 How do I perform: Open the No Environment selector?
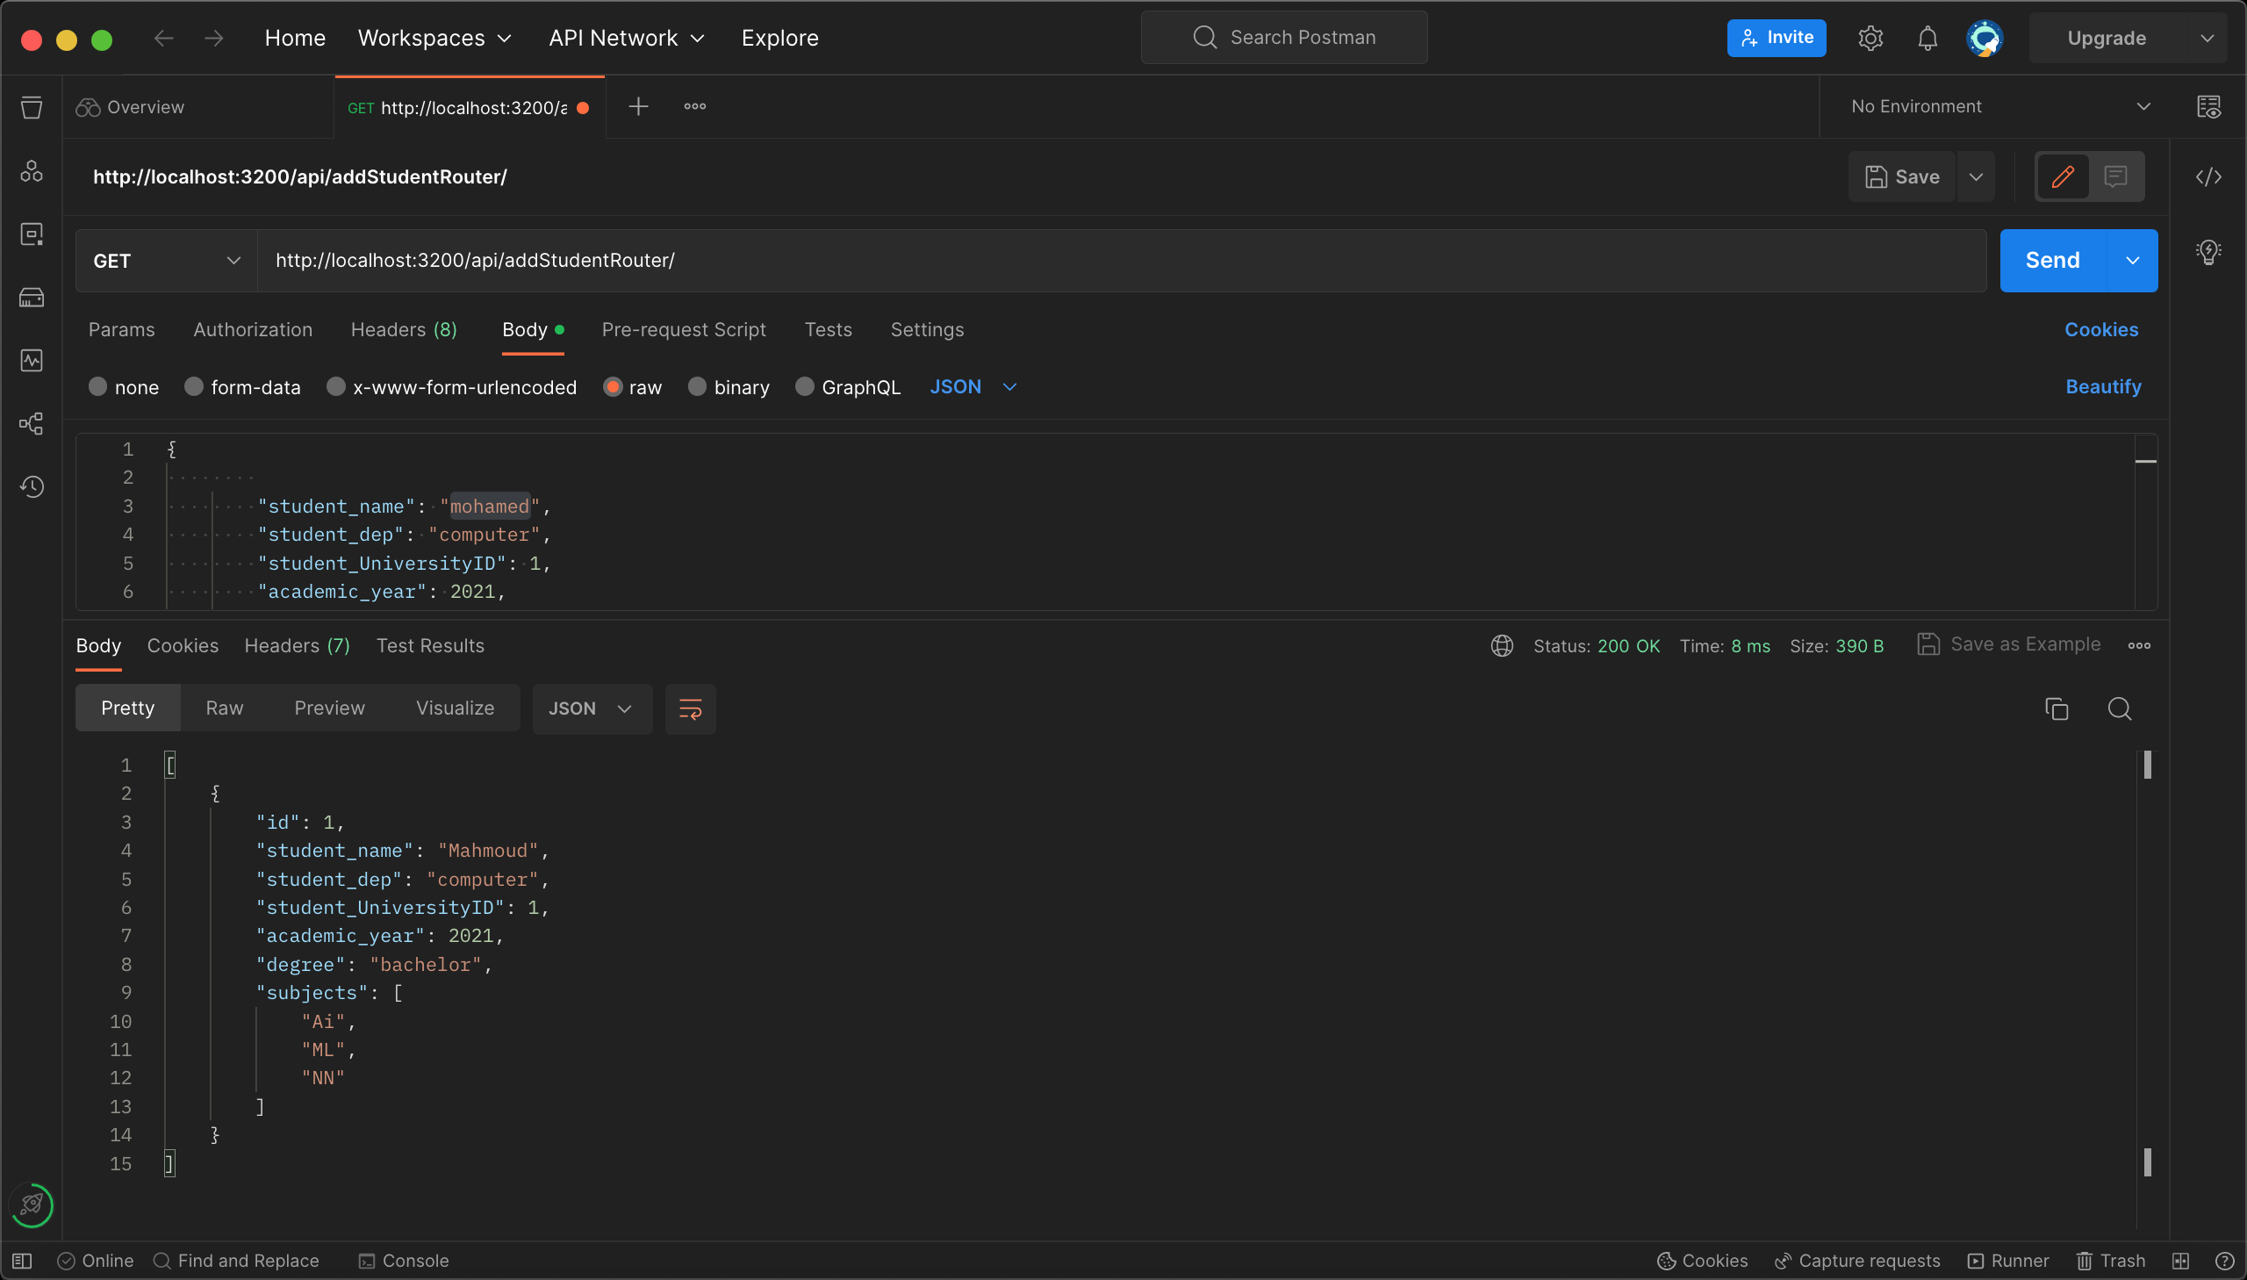[x=2000, y=106]
